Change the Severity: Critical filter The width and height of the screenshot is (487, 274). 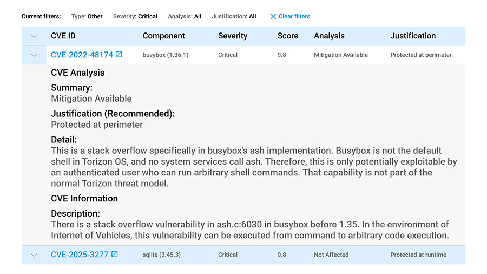pos(135,16)
